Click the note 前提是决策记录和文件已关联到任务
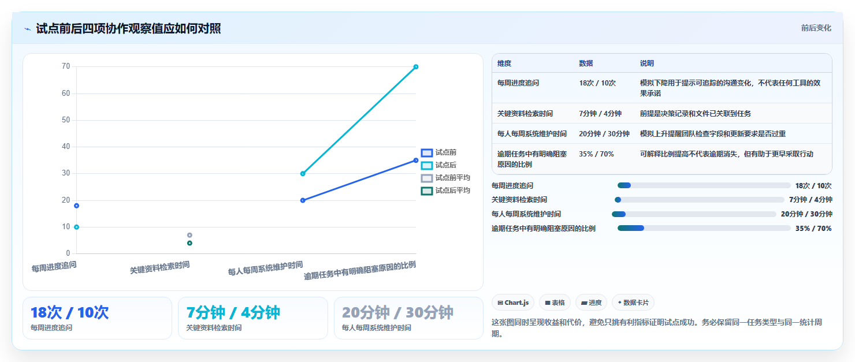The height and width of the screenshot is (362, 855). click(x=696, y=114)
